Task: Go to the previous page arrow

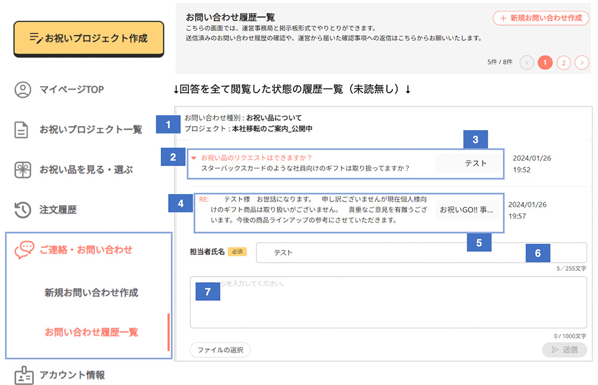Action: (527, 62)
